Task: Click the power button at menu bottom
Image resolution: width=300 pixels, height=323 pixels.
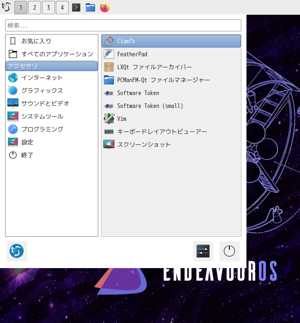Action: (x=229, y=251)
